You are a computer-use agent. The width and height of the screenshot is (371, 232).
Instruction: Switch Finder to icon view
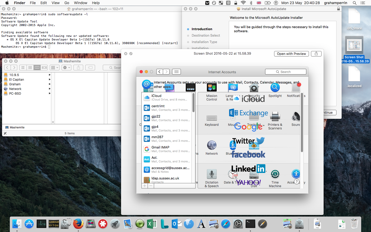[23, 68]
